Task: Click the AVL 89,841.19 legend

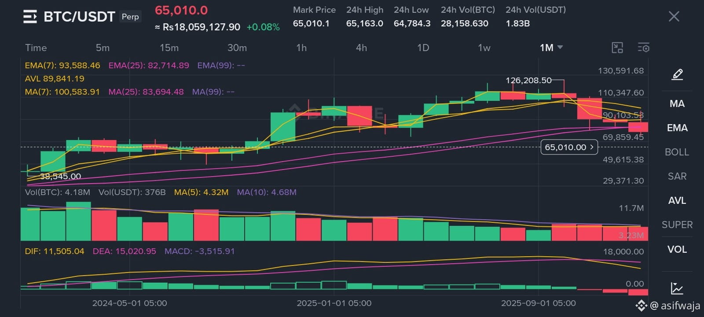Action: coord(55,79)
